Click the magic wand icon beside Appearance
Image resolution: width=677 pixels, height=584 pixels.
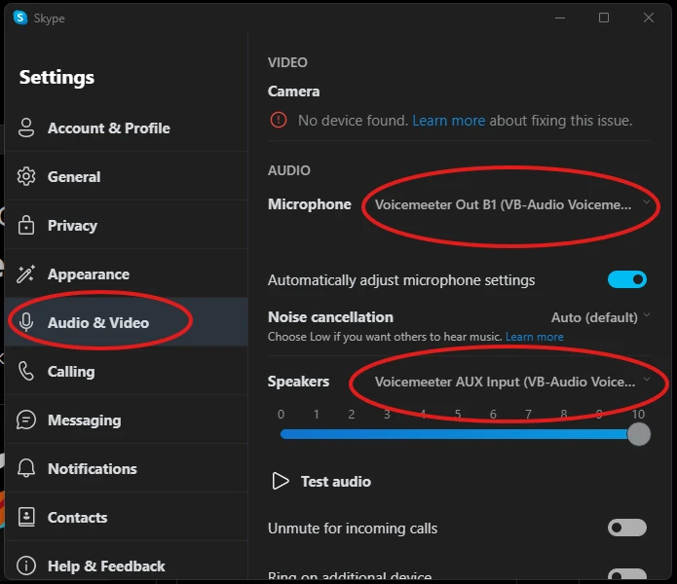[x=25, y=274]
